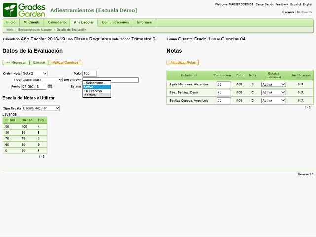Viewport: 316px width, 237px height.
Task: Click student name Ayala Montones, Alexandra
Action: 189,84
